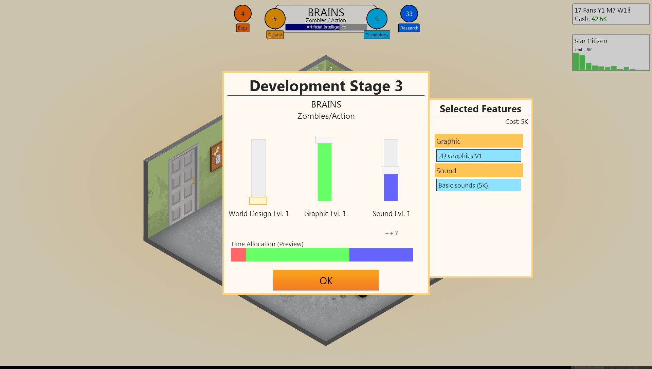The width and height of the screenshot is (652, 369).
Task: Click the blue Research points circle
Action: click(x=409, y=14)
